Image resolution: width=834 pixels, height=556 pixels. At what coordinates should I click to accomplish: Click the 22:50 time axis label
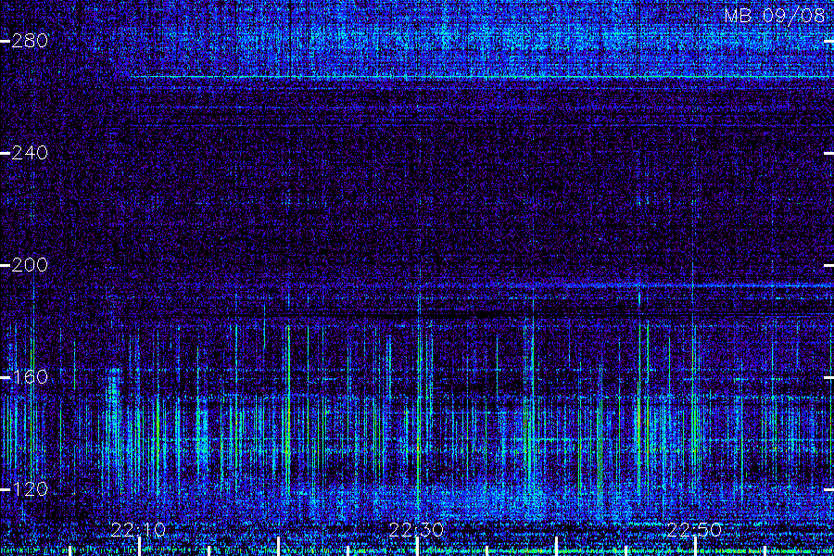coord(694,529)
